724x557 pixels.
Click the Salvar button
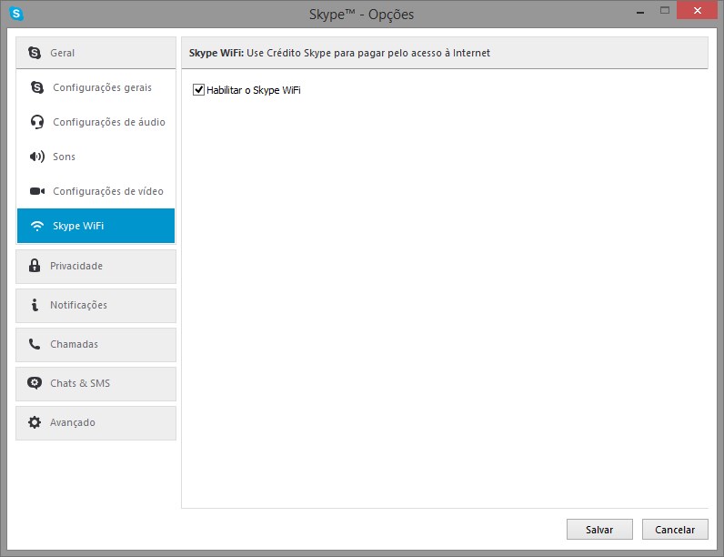(599, 530)
